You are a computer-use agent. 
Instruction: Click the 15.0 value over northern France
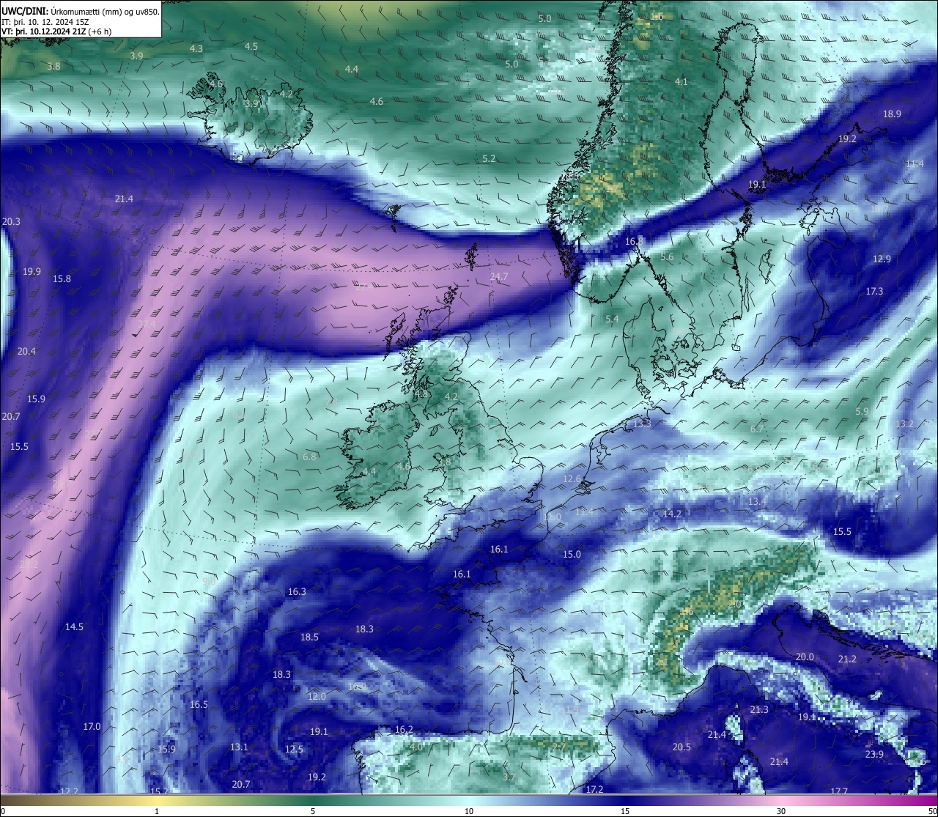click(572, 555)
